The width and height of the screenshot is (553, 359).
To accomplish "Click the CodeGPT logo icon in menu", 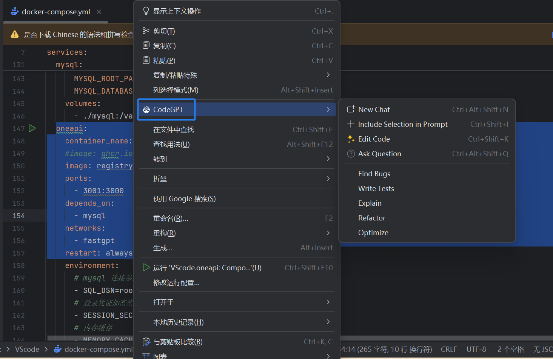I will click(x=146, y=110).
